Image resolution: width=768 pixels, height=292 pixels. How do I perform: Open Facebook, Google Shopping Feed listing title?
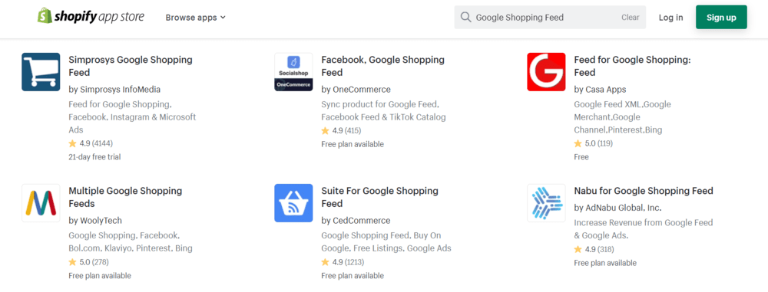[382, 66]
